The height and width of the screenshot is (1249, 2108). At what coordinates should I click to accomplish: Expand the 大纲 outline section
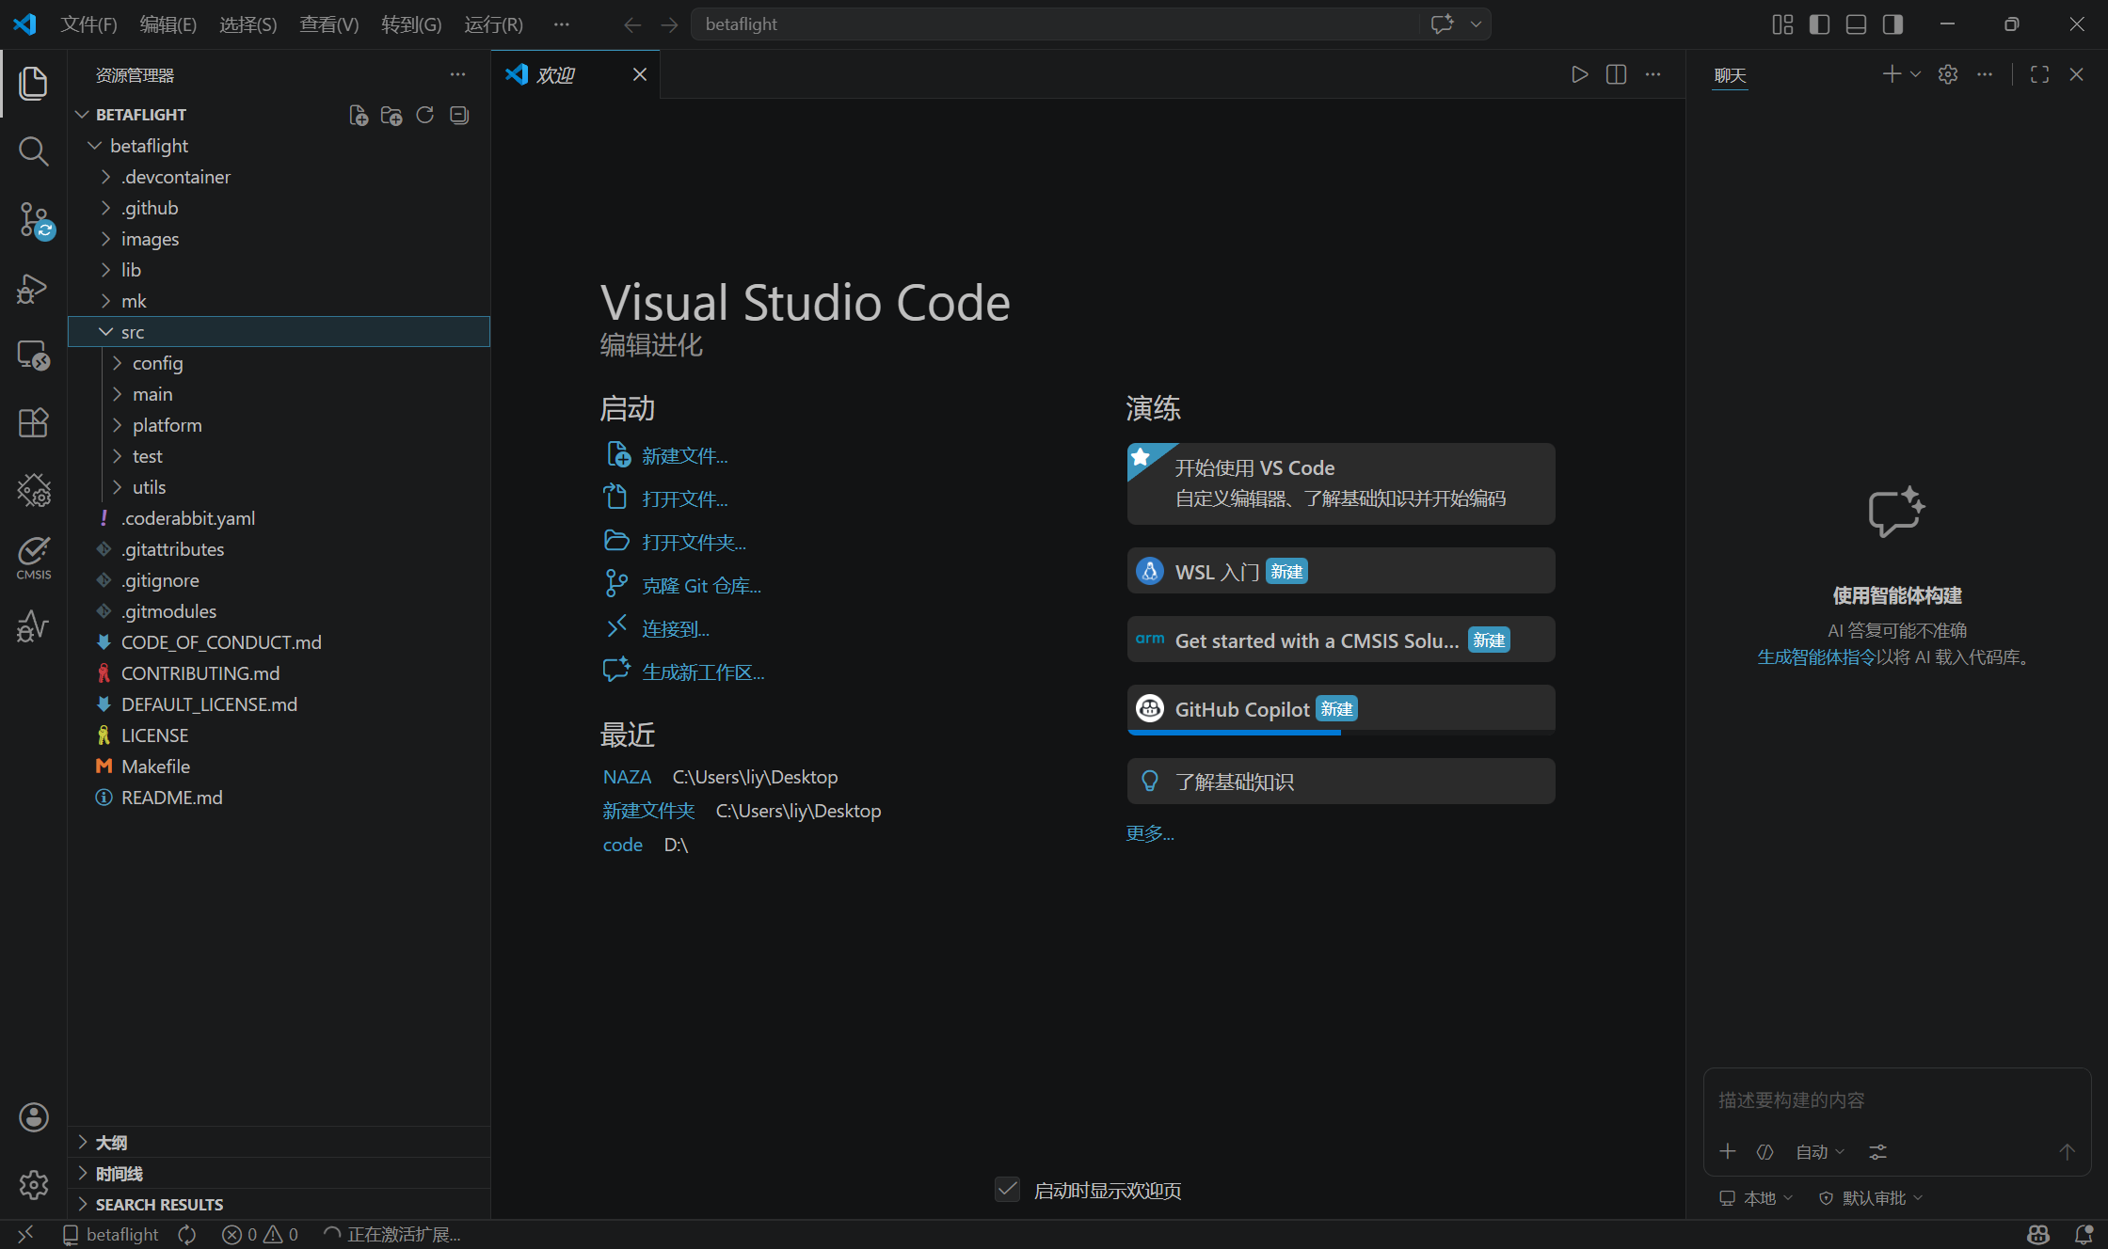(x=279, y=1143)
